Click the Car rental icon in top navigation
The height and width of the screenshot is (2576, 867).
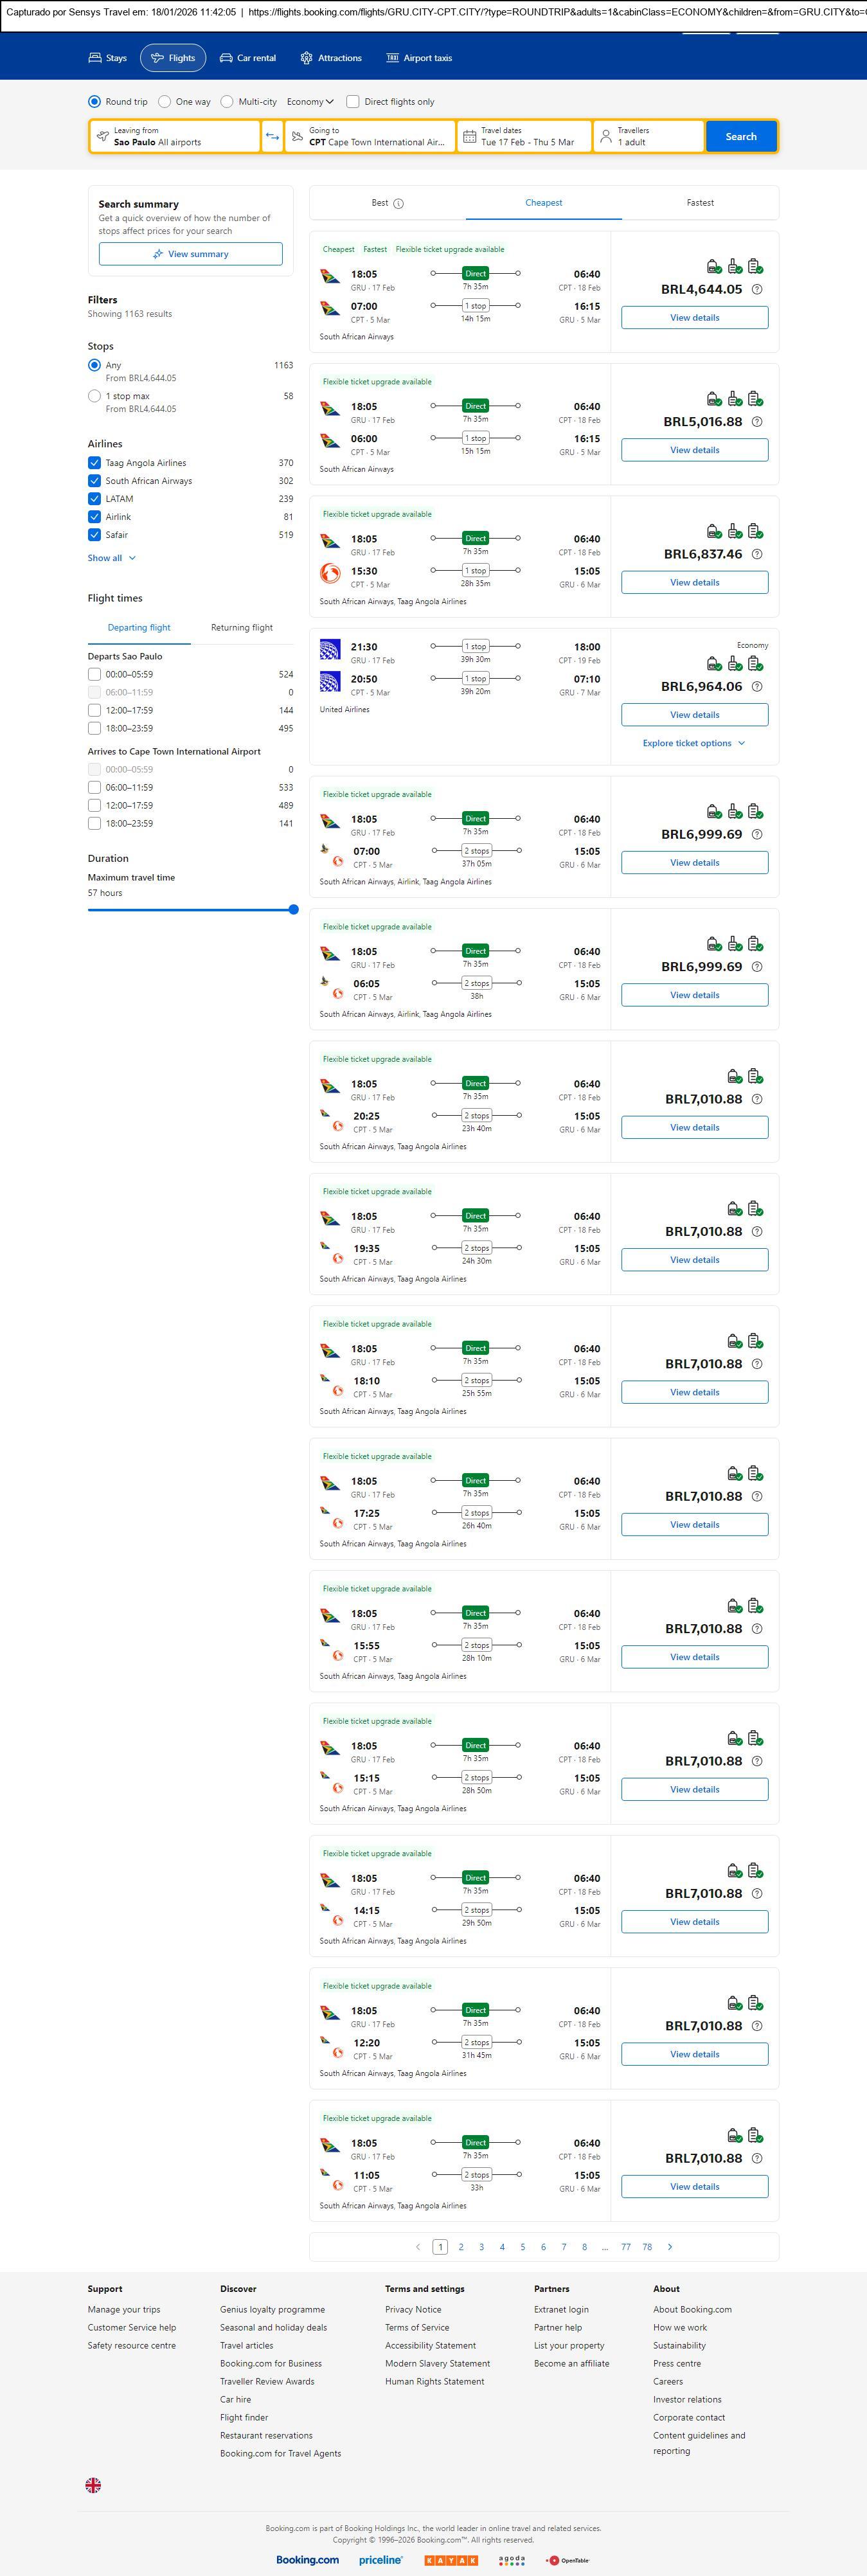point(226,58)
